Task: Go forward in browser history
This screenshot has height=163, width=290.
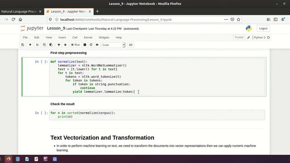Action: point(6,19)
